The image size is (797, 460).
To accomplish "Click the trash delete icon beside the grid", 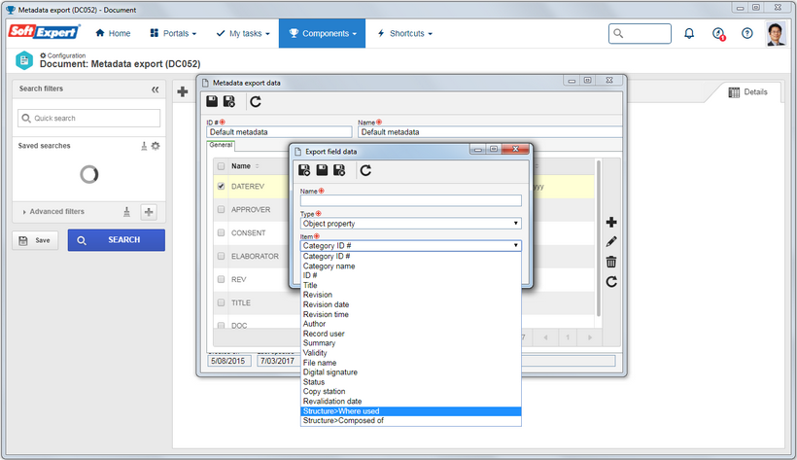I will tap(611, 262).
